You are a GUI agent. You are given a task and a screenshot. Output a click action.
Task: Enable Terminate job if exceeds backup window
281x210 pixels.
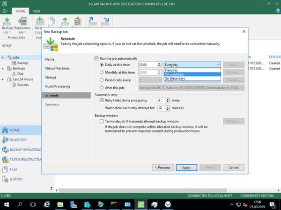click(x=102, y=121)
